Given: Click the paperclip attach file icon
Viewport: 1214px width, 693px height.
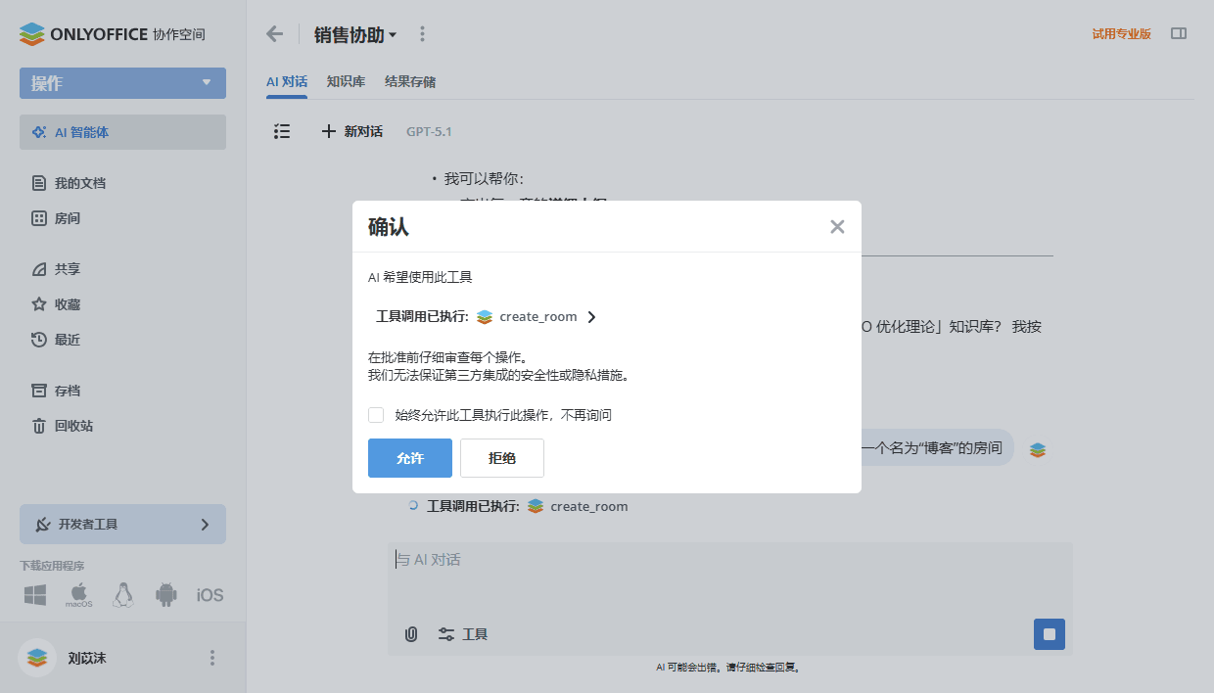Looking at the screenshot, I should tap(411, 634).
